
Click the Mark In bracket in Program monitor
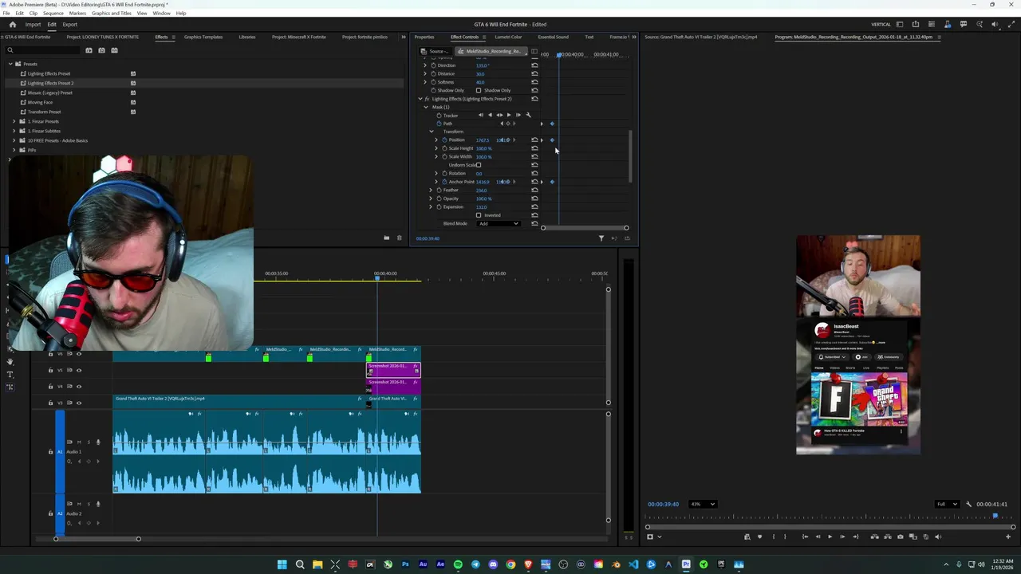coord(773,537)
